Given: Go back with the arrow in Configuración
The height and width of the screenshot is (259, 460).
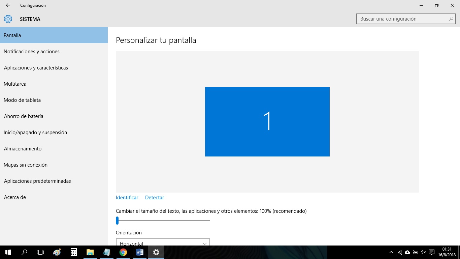Looking at the screenshot, I should tap(8, 5).
